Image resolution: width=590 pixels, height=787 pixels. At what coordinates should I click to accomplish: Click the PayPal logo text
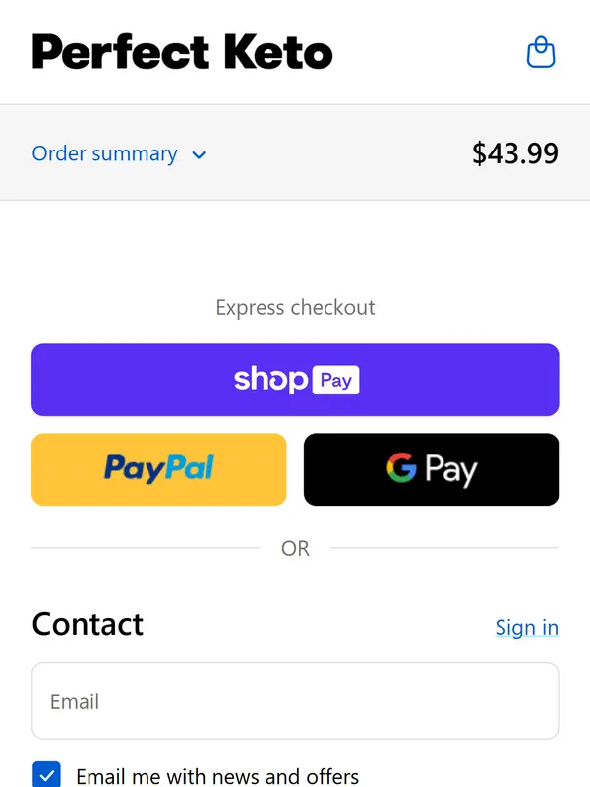[159, 469]
